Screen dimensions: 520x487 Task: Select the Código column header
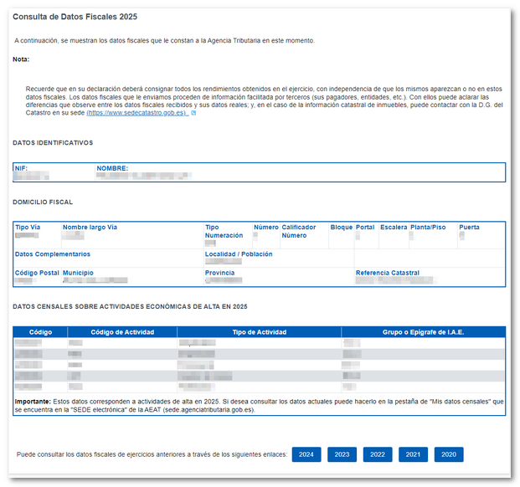coord(40,332)
